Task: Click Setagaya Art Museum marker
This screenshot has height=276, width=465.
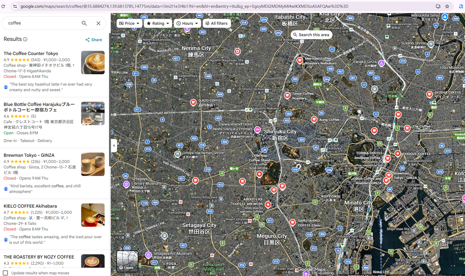Action: 148,255
